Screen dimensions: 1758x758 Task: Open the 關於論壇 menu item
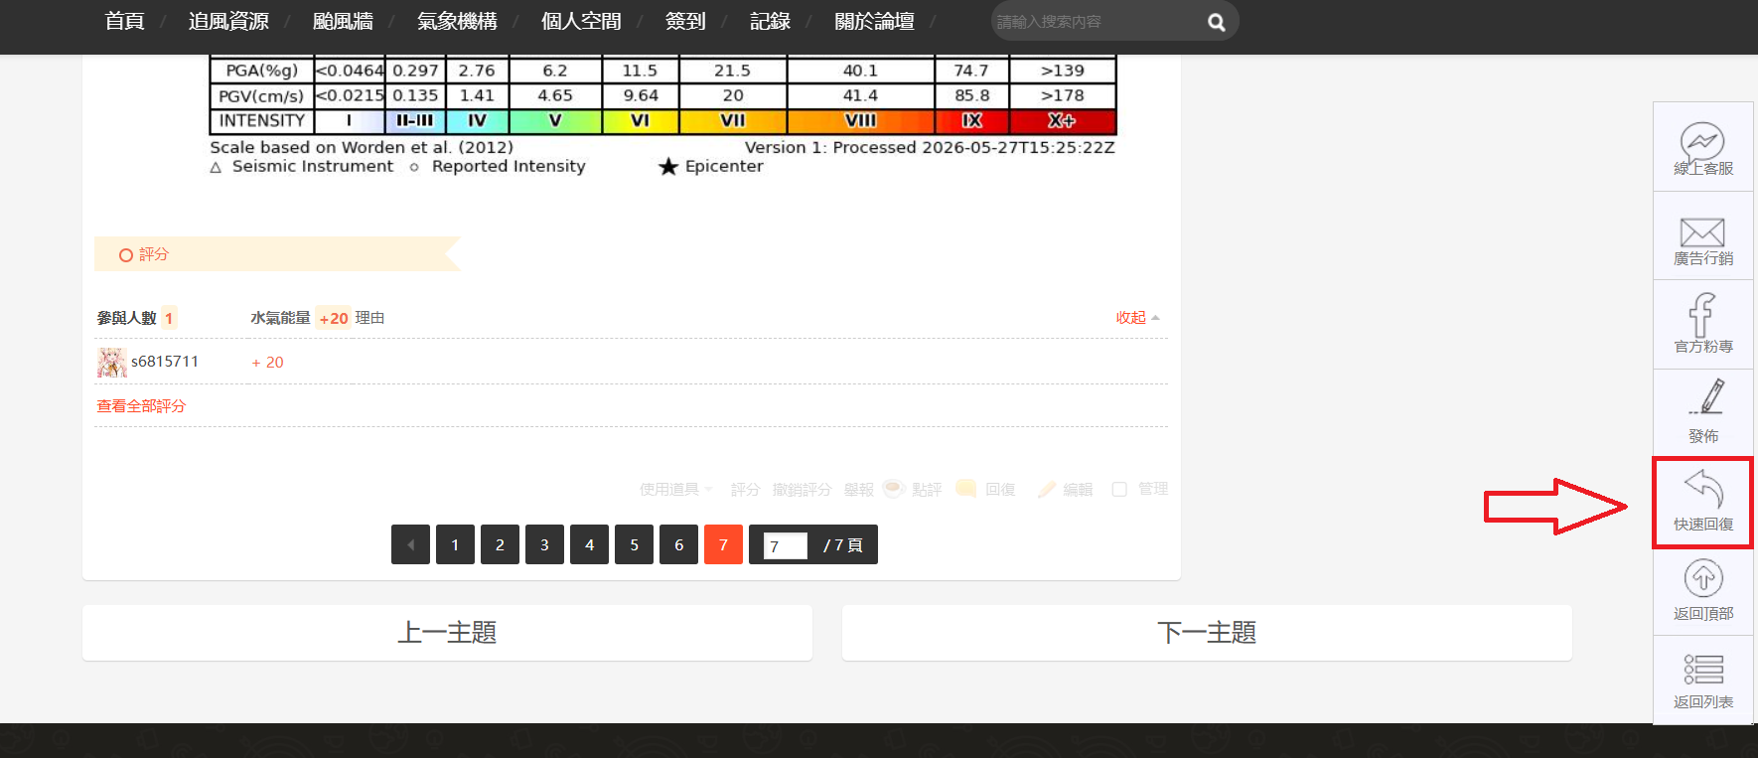[874, 21]
